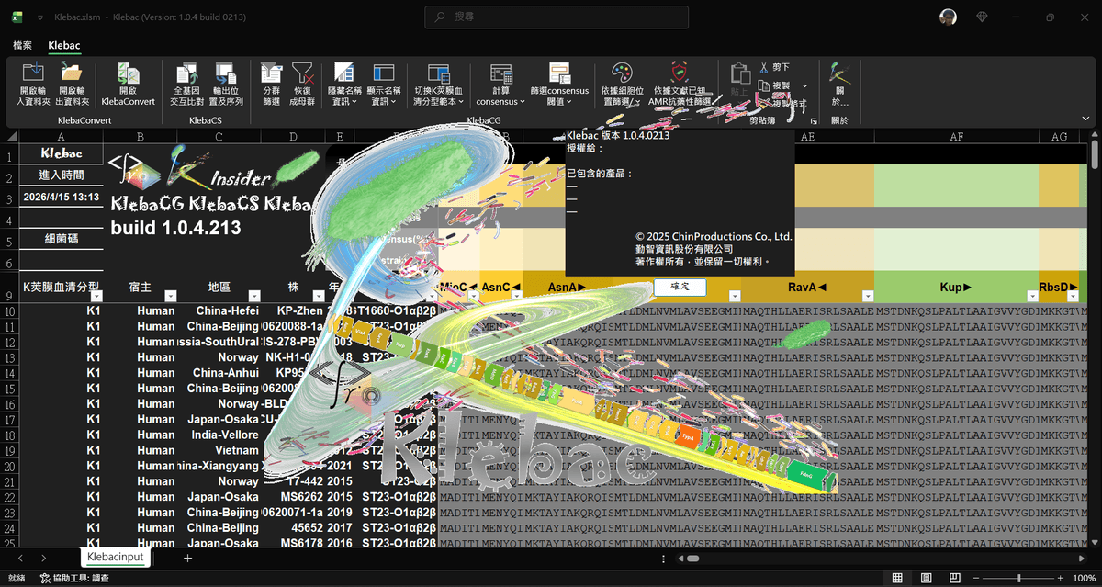Click column header AF
This screenshot has height=587, width=1102.
coord(956,136)
